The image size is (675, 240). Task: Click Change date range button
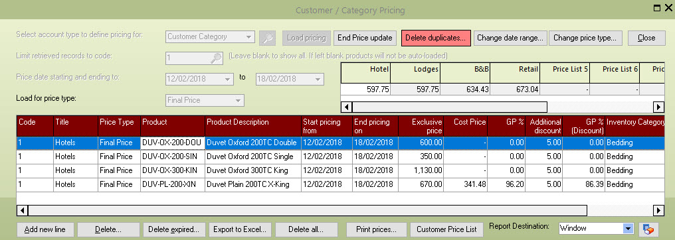510,38
